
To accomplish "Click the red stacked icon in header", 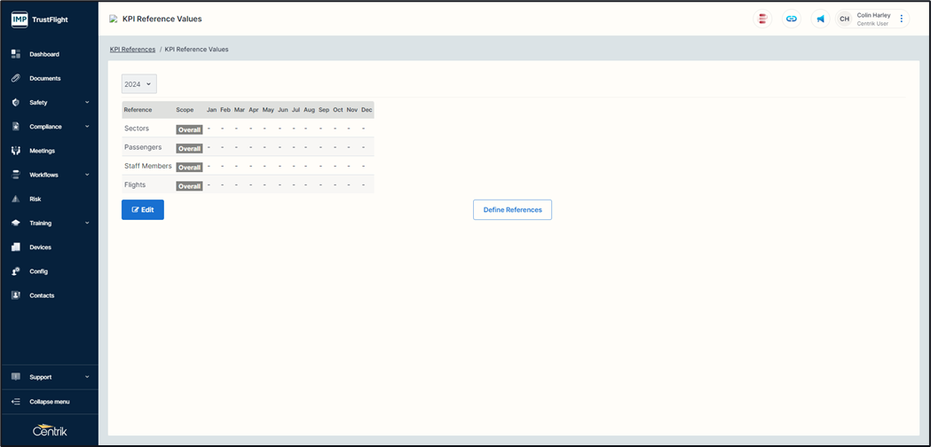I will 762,19.
